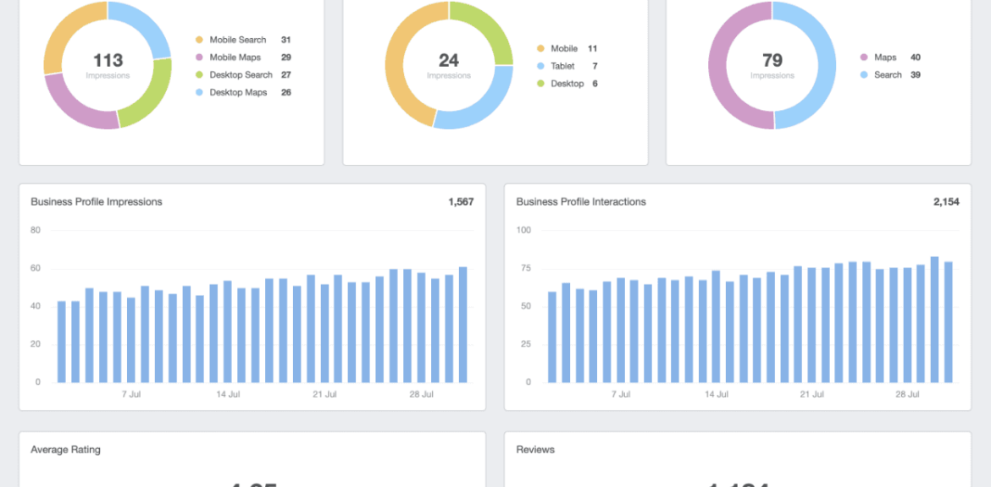
Task: Click the Tablet legend blue dot
Action: (x=540, y=66)
